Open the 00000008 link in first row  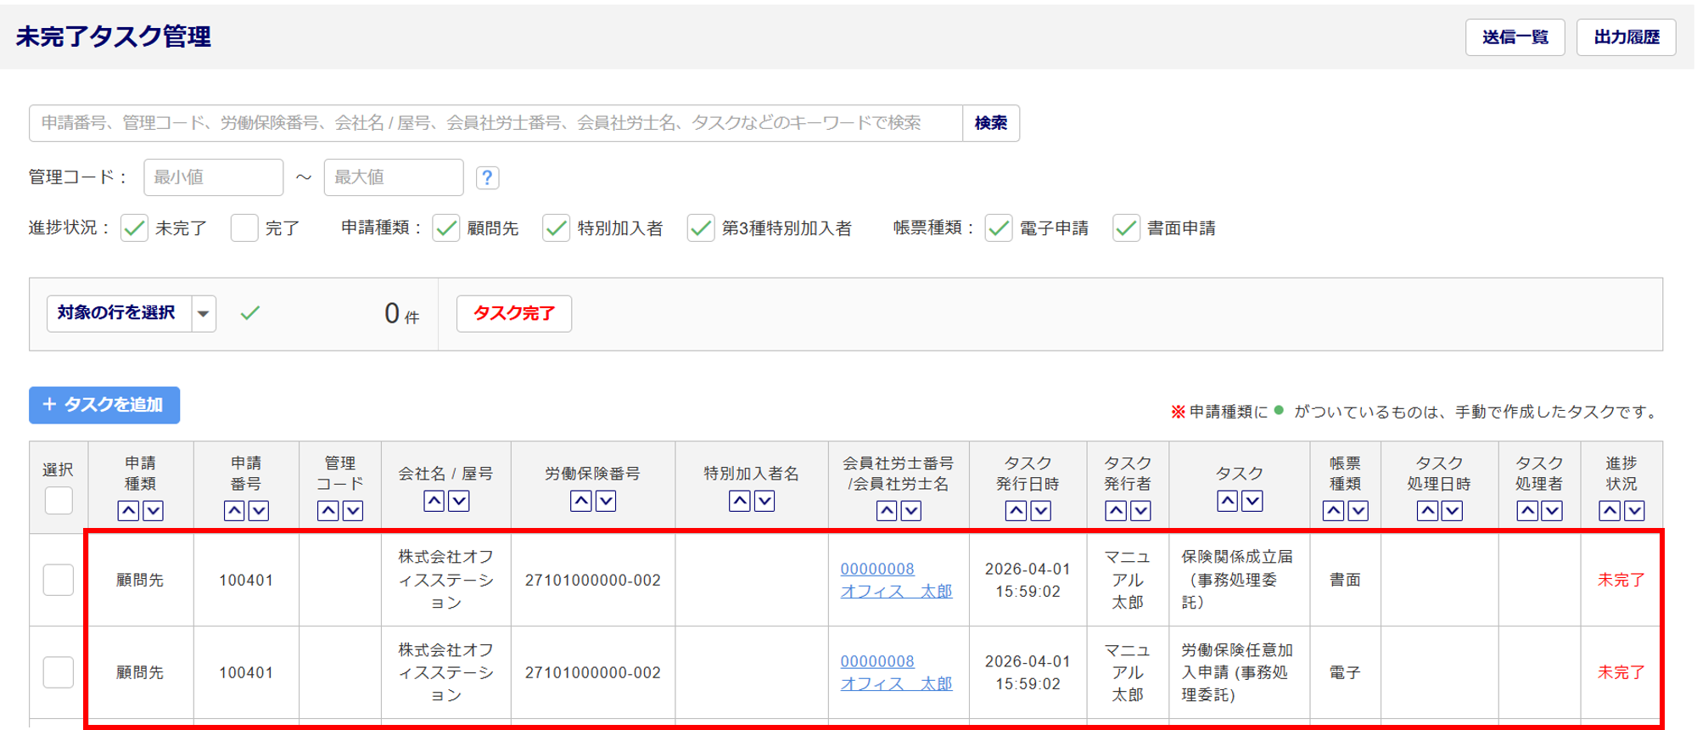(877, 569)
